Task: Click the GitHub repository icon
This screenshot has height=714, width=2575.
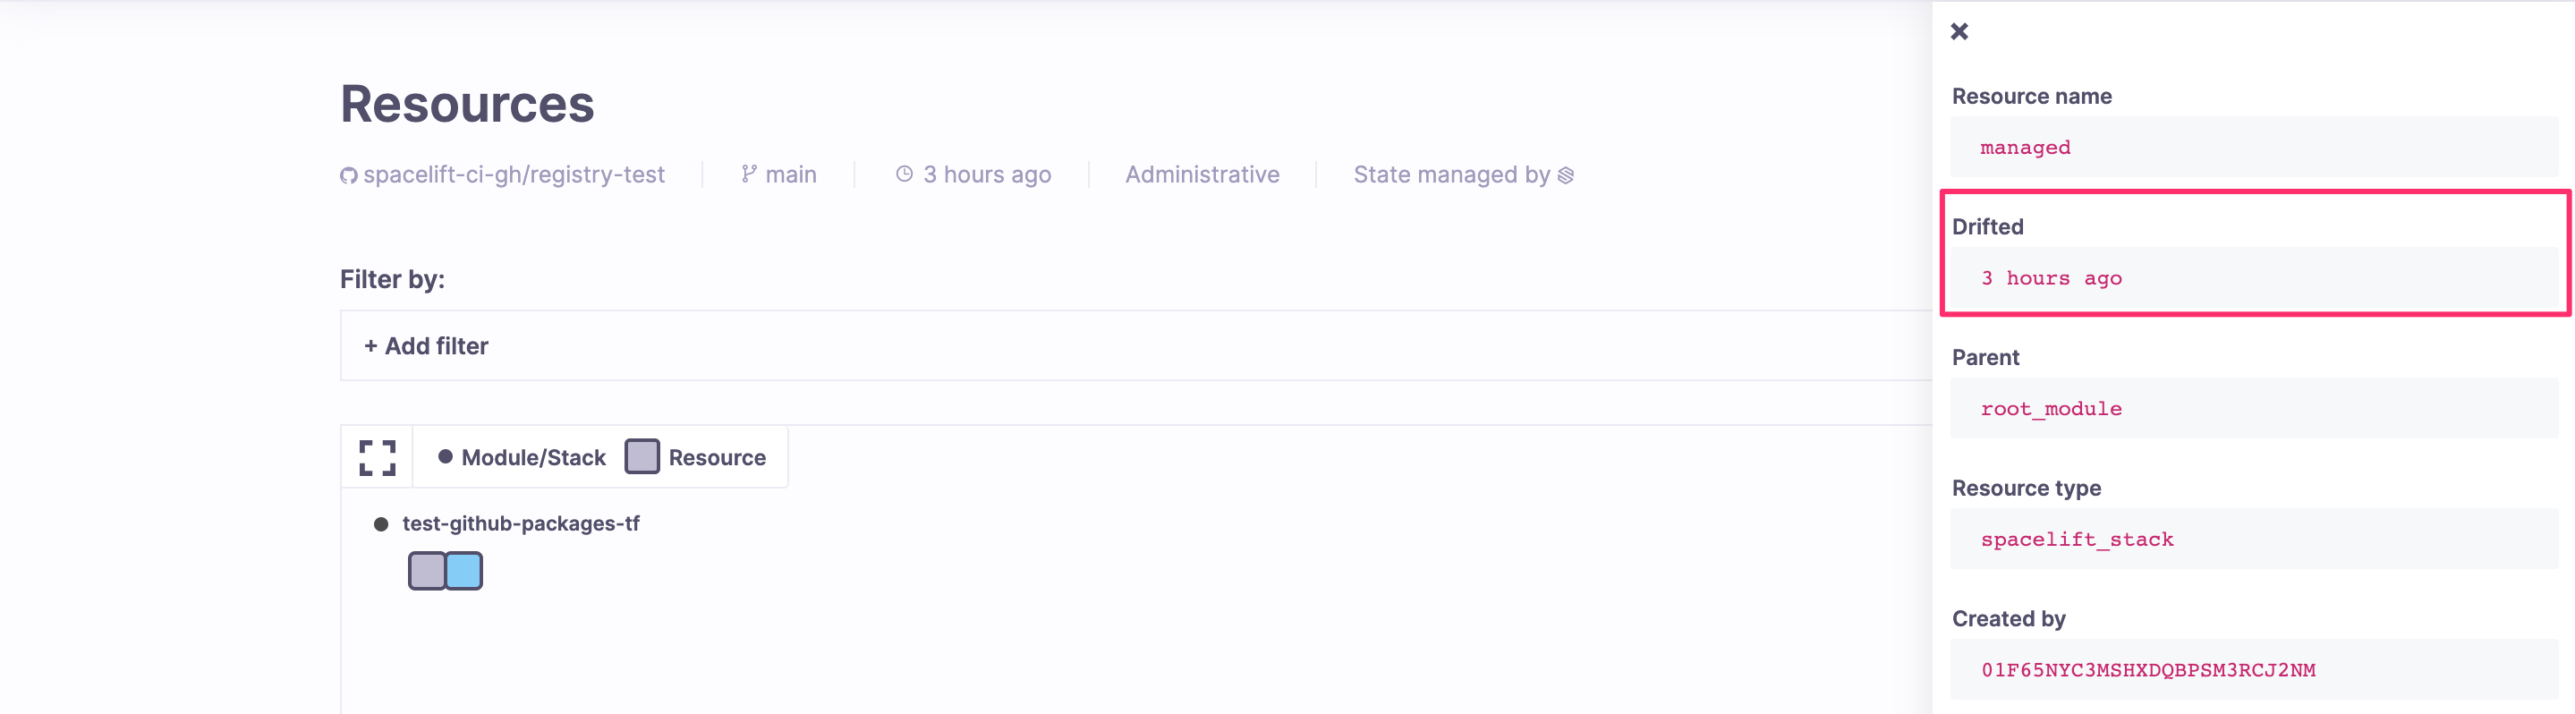Action: click(x=348, y=174)
